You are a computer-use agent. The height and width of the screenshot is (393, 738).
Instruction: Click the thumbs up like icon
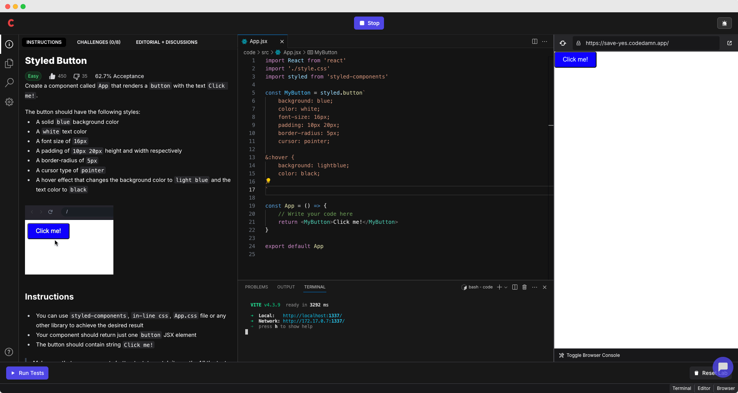pos(52,76)
